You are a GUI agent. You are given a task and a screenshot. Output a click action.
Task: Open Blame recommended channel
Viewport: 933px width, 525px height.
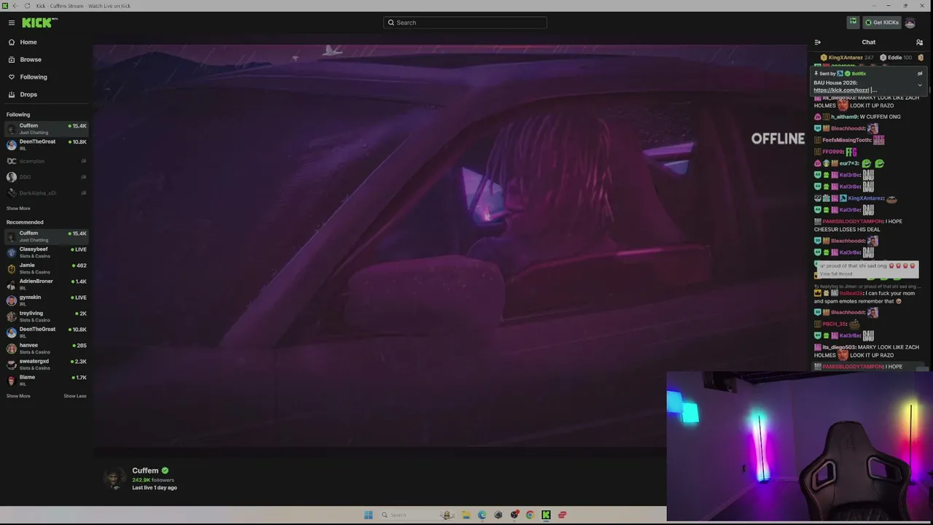pos(47,381)
